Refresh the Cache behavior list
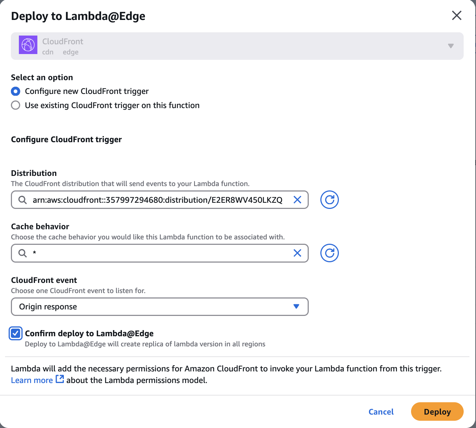Screen dimensions: 476x428 pyautogui.click(x=329, y=253)
